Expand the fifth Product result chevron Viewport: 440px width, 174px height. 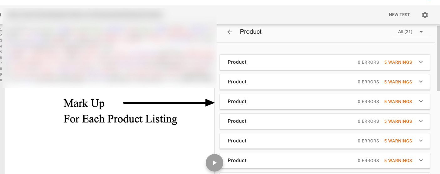[421, 141]
